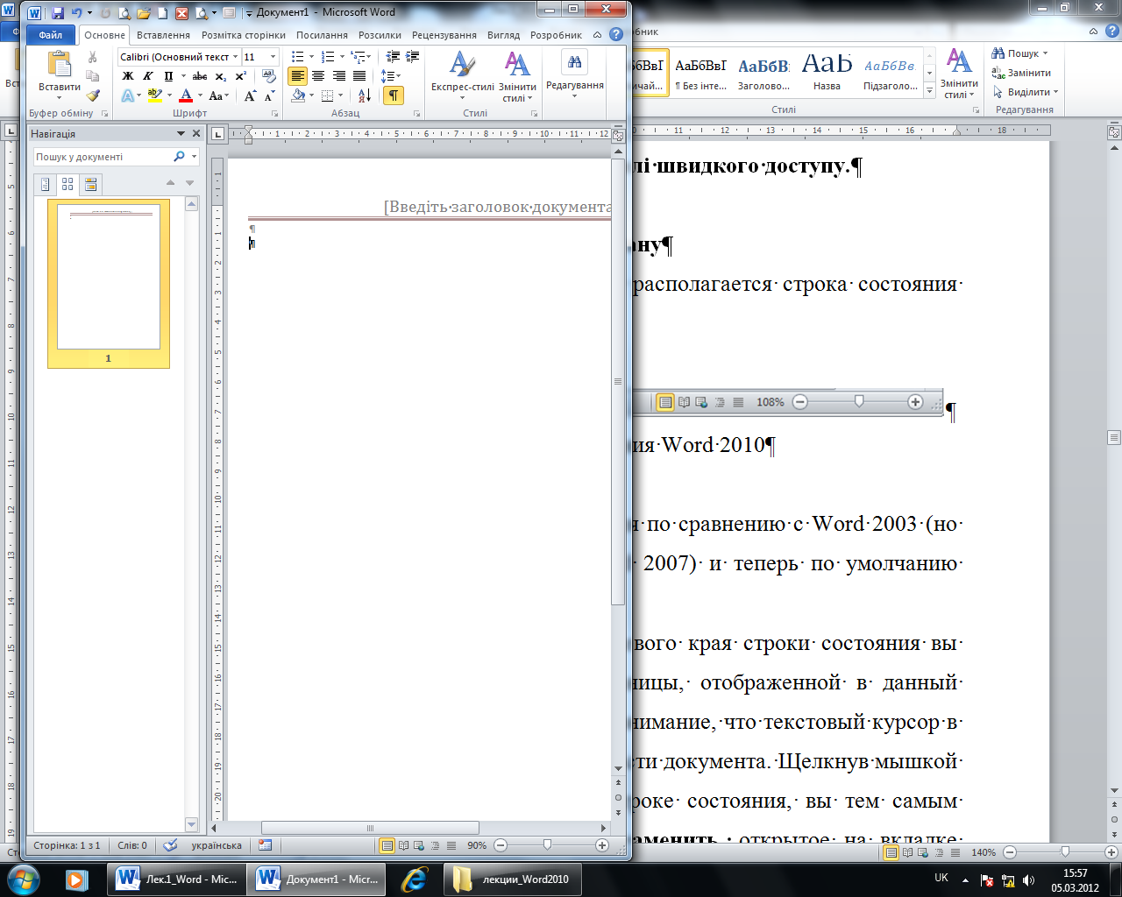Apply the yellow text highlight color
Viewport: 1122px width, 897px height.
tap(154, 95)
